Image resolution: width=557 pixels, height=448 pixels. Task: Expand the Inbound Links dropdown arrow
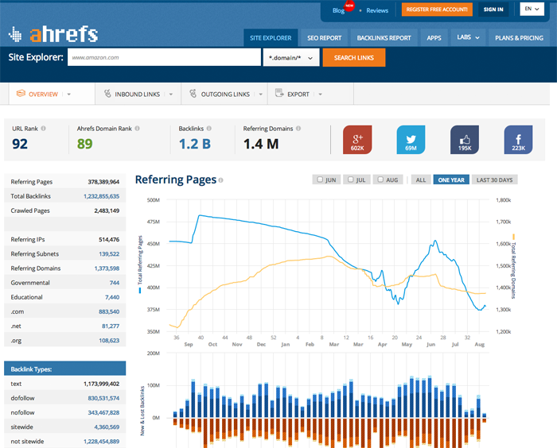click(171, 95)
